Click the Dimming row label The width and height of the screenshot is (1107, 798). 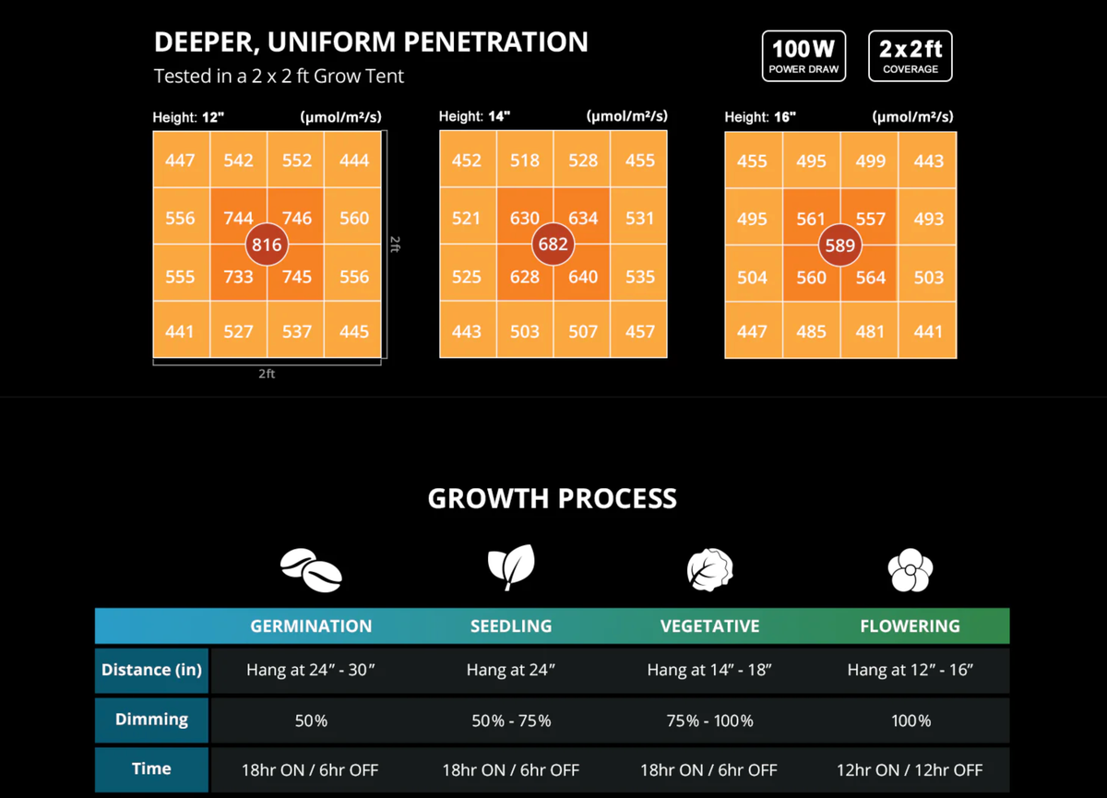point(151,720)
